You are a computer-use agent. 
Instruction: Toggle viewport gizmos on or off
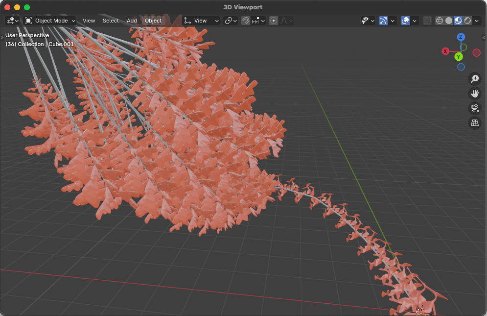coord(383,21)
